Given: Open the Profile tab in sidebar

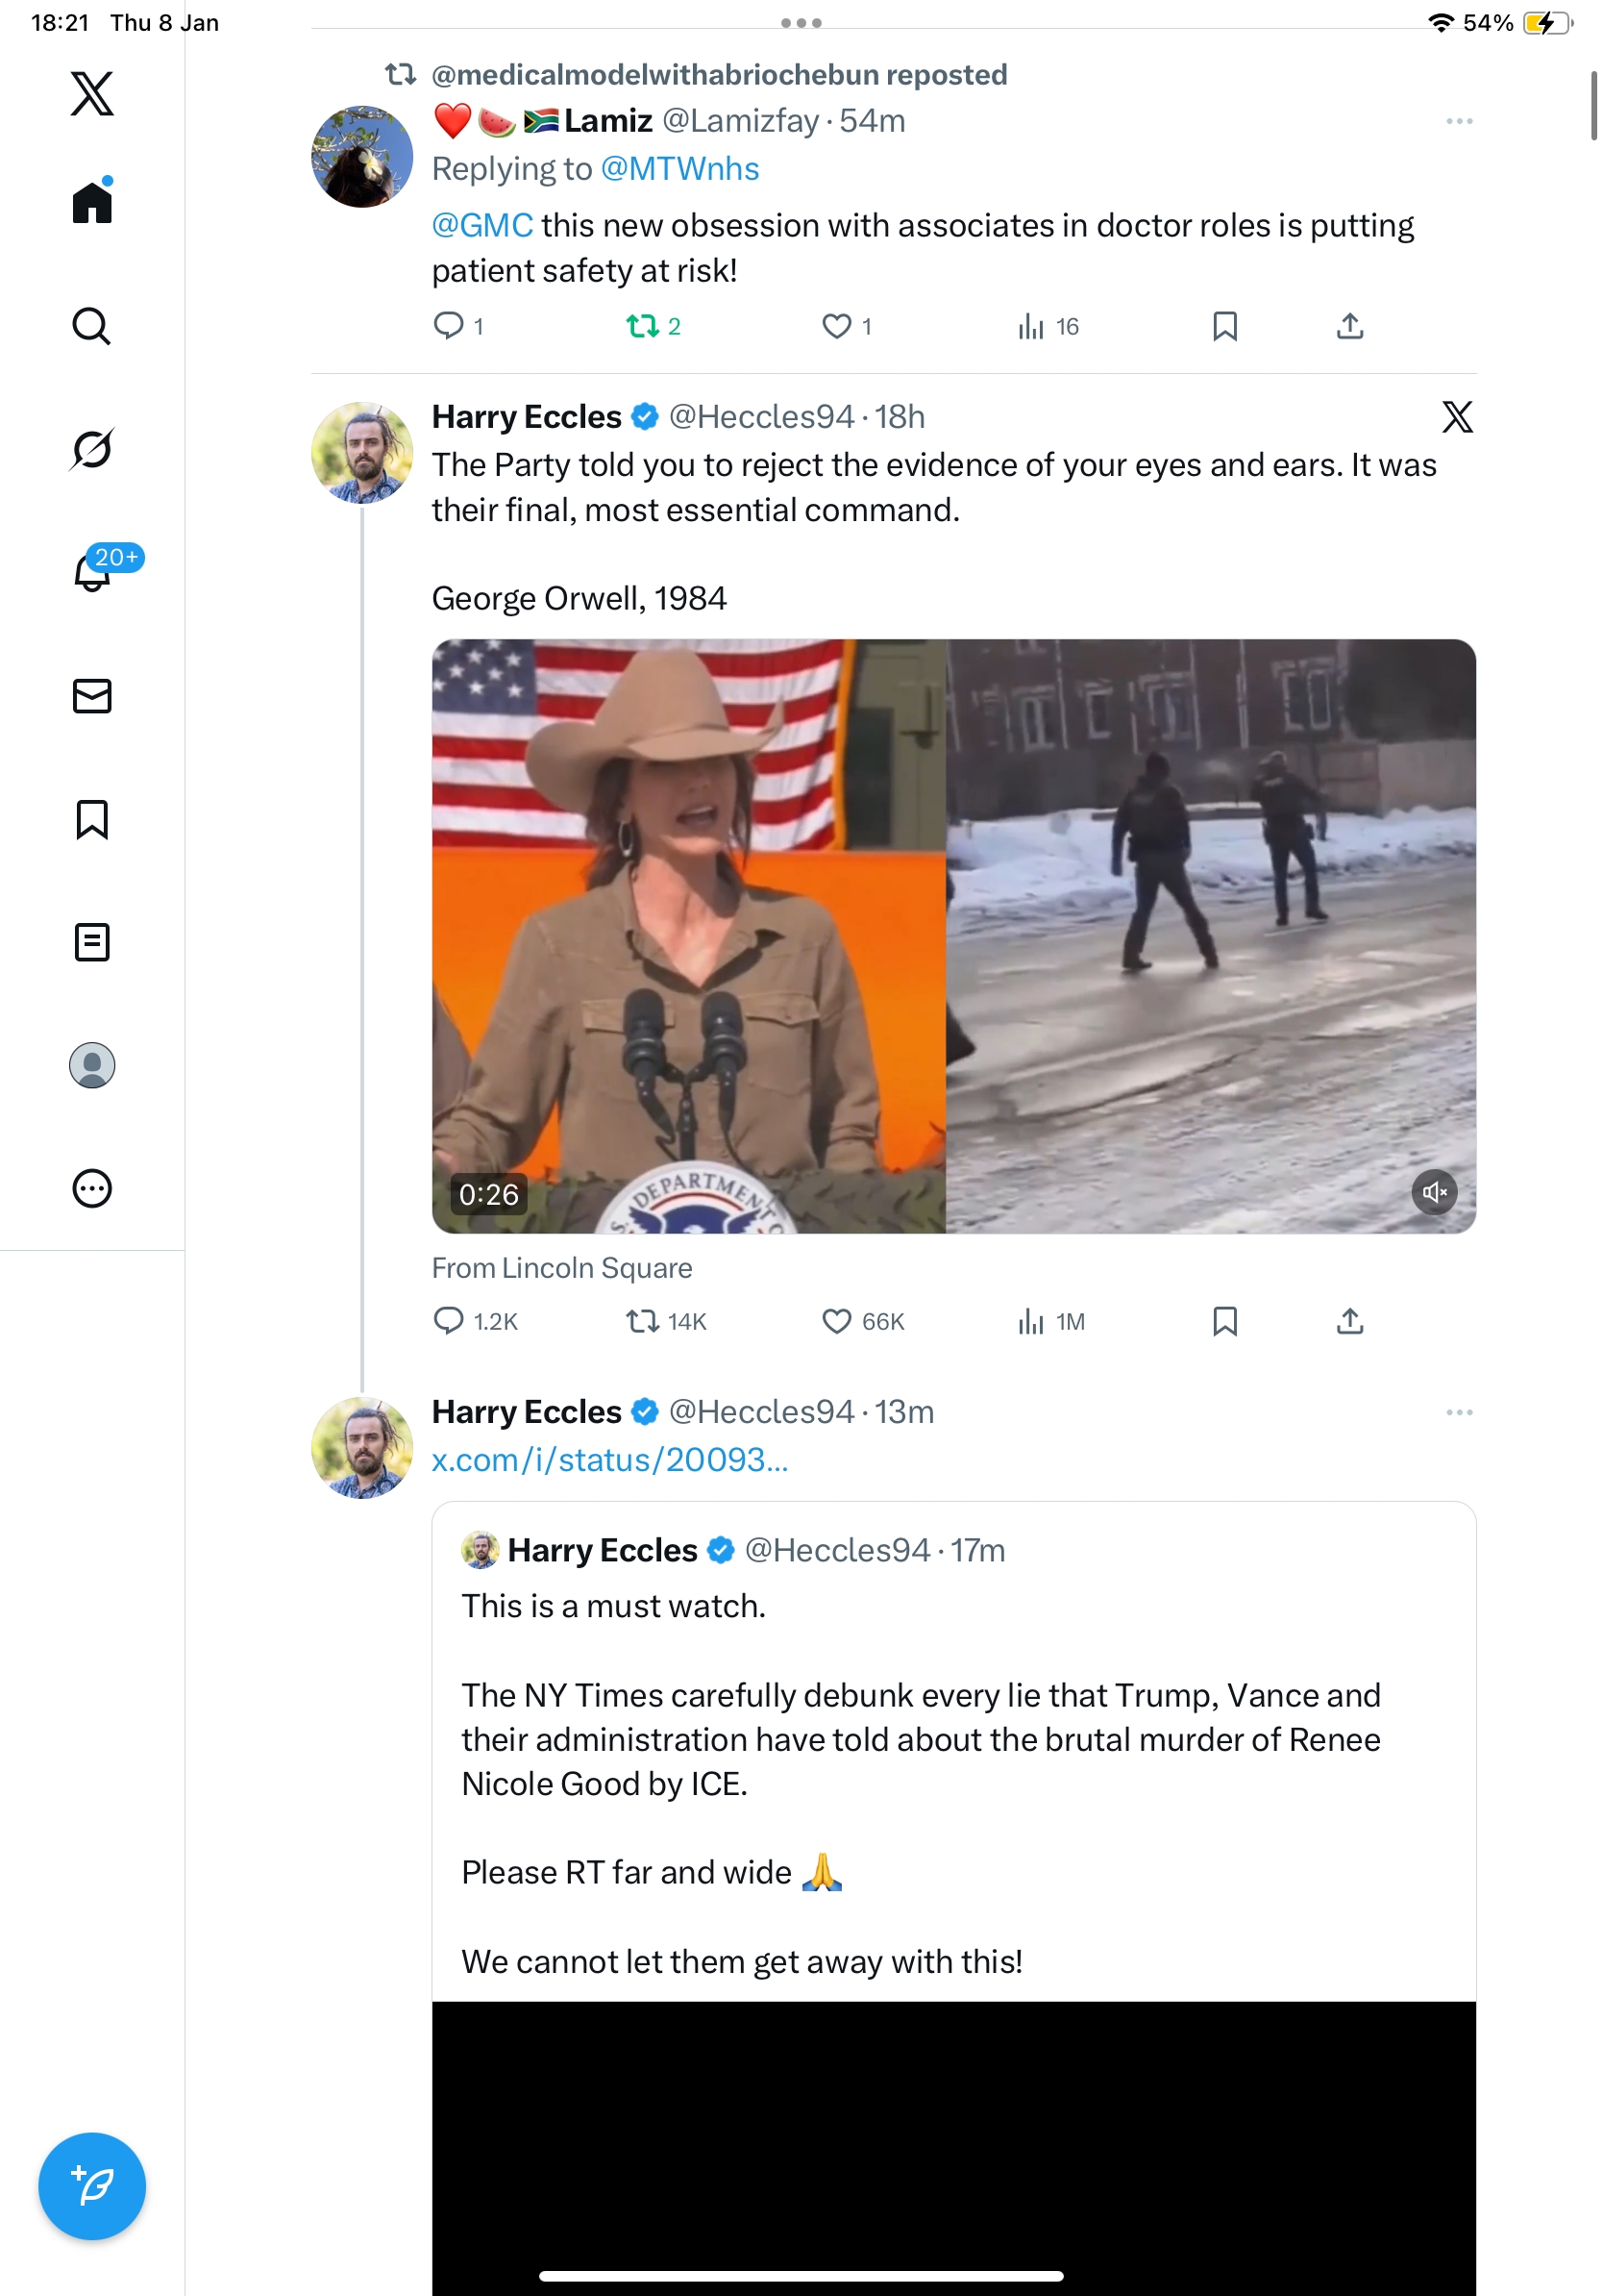Looking at the screenshot, I should pyautogui.click(x=92, y=1065).
